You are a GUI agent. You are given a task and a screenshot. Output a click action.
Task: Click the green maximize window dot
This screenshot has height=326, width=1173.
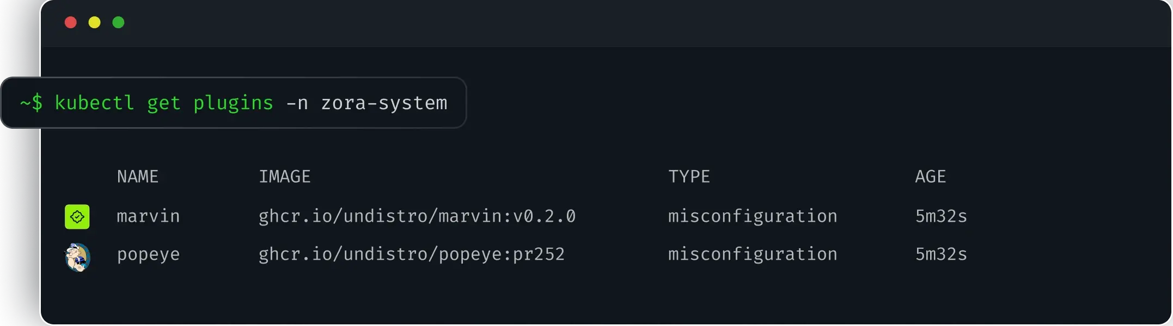[x=118, y=22]
